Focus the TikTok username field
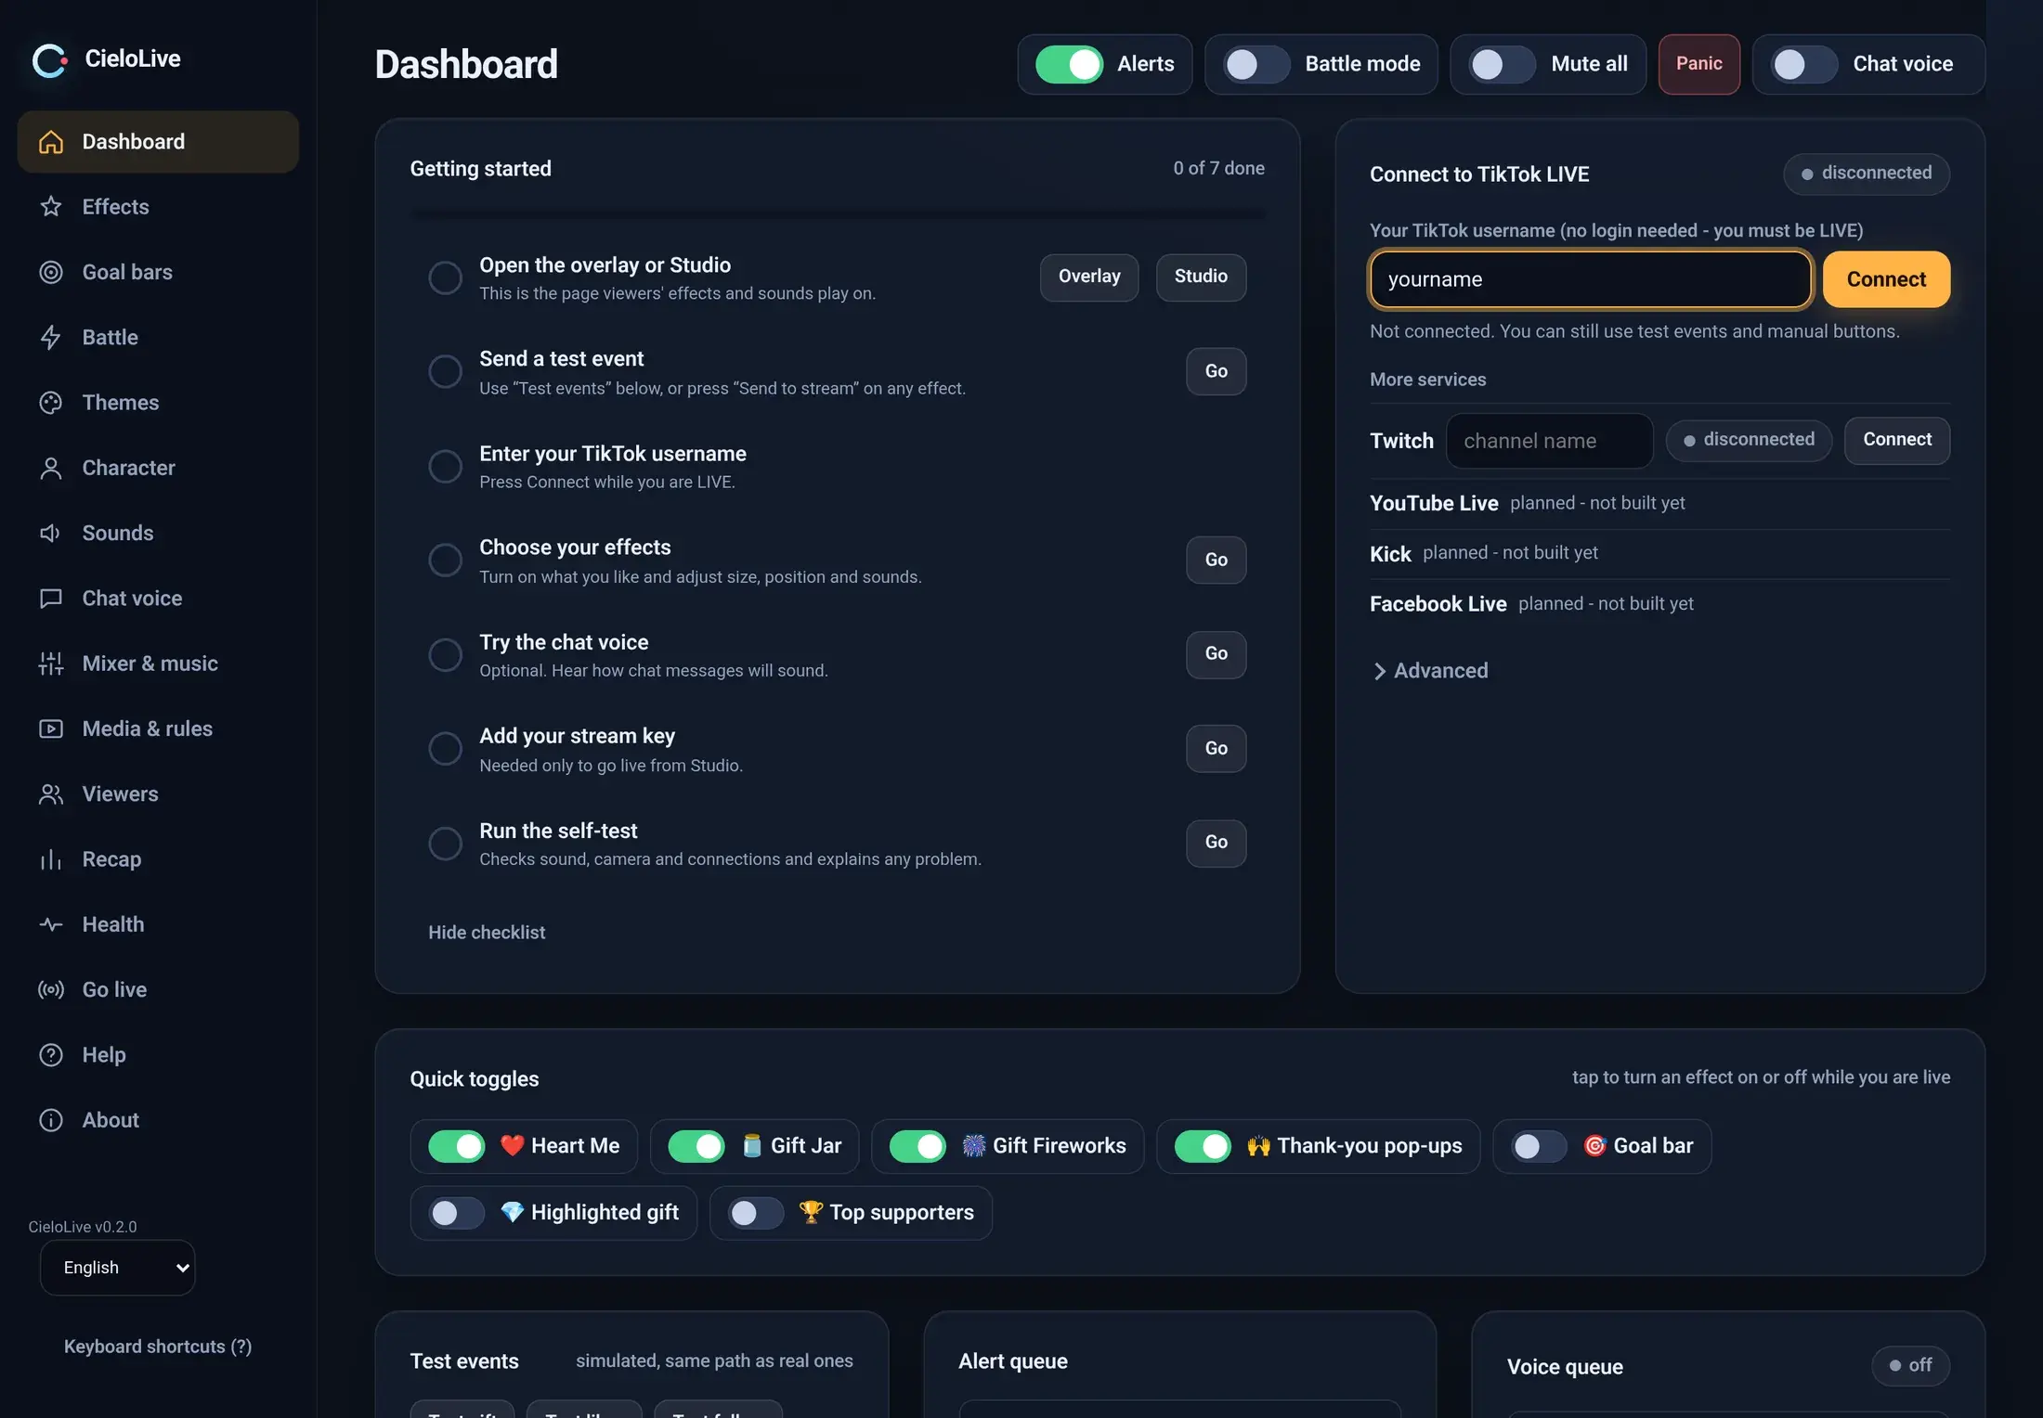2043x1418 pixels. [1590, 279]
